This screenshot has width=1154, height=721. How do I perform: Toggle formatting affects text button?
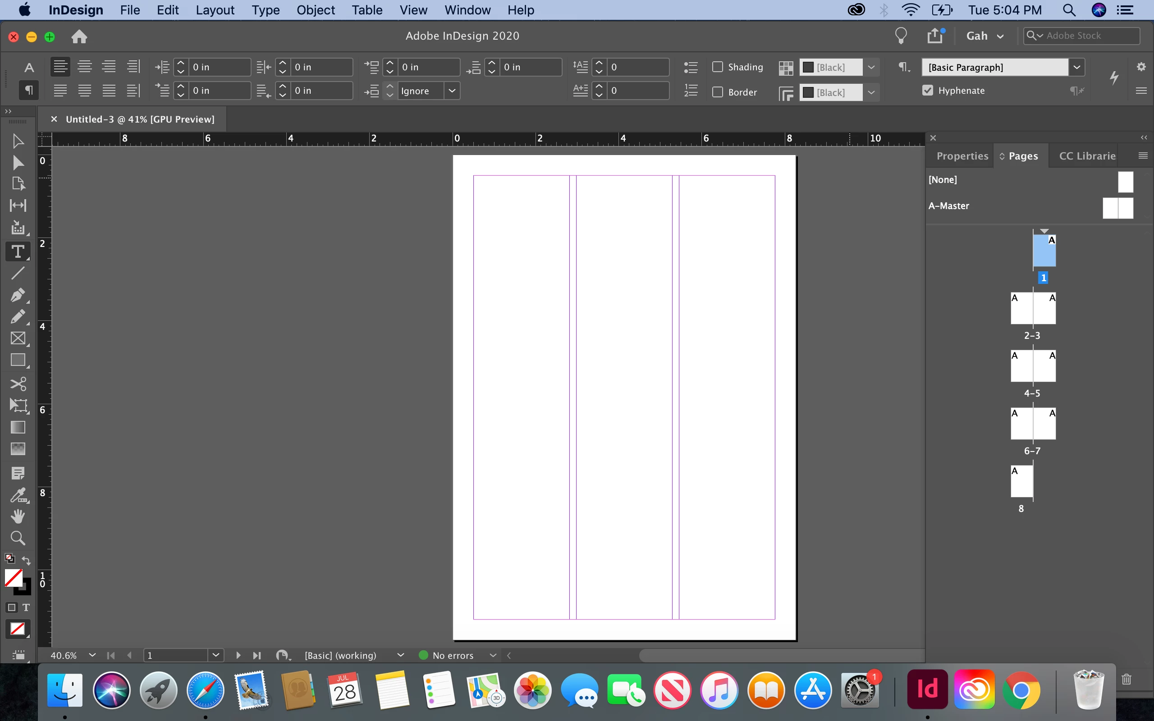coord(26,607)
